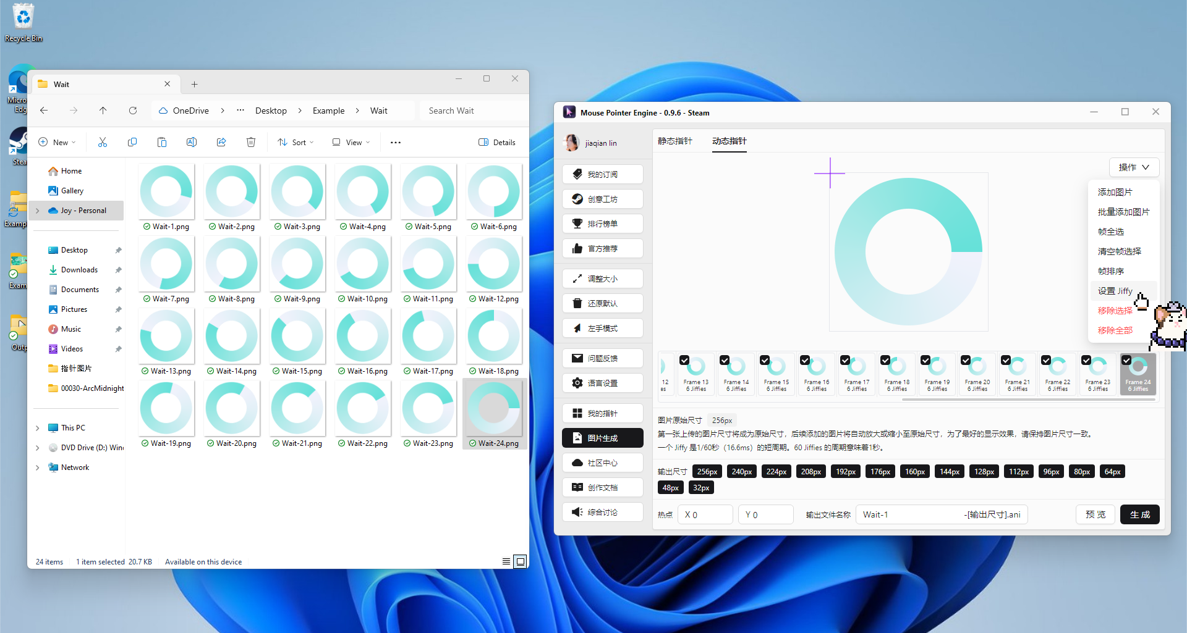Open the 问题反馈 feedback panel

[x=603, y=358]
